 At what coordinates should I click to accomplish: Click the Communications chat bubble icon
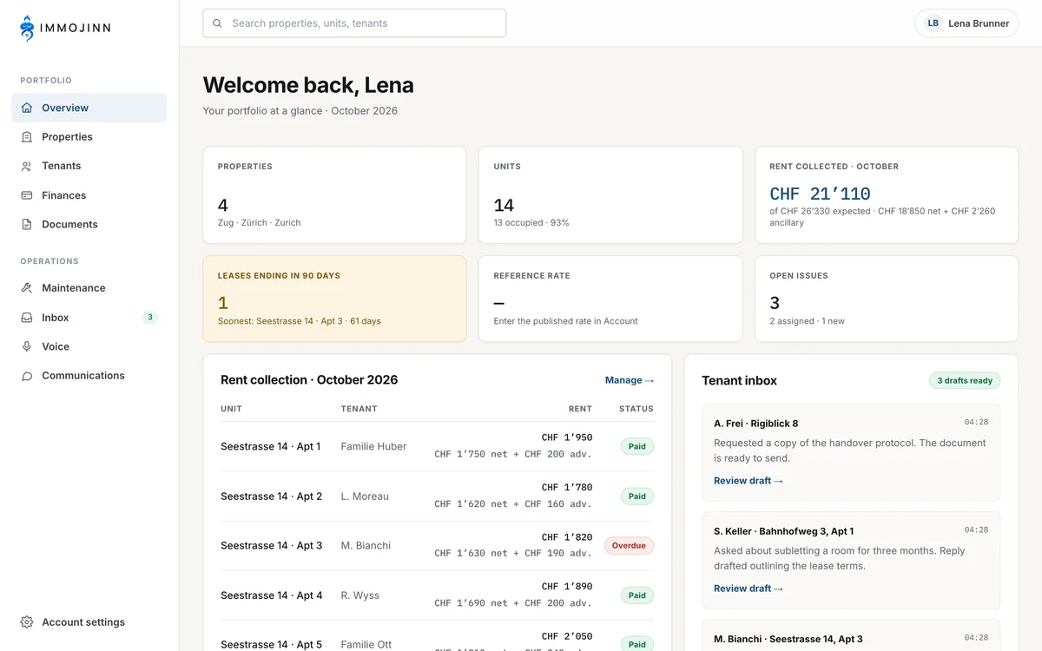click(x=27, y=376)
